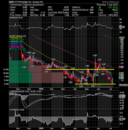Select the 1.02 low annotation

coord(70,82)
